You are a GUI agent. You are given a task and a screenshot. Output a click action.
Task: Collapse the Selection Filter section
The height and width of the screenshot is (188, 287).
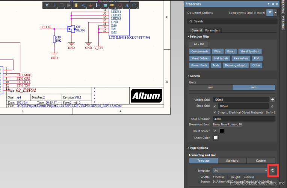[198, 36]
